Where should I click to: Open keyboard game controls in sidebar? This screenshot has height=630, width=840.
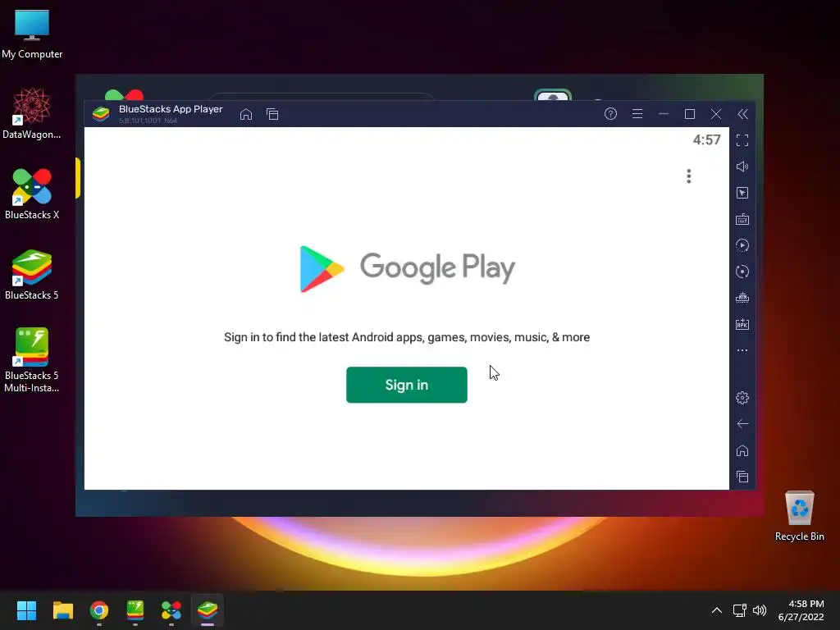coord(742,219)
